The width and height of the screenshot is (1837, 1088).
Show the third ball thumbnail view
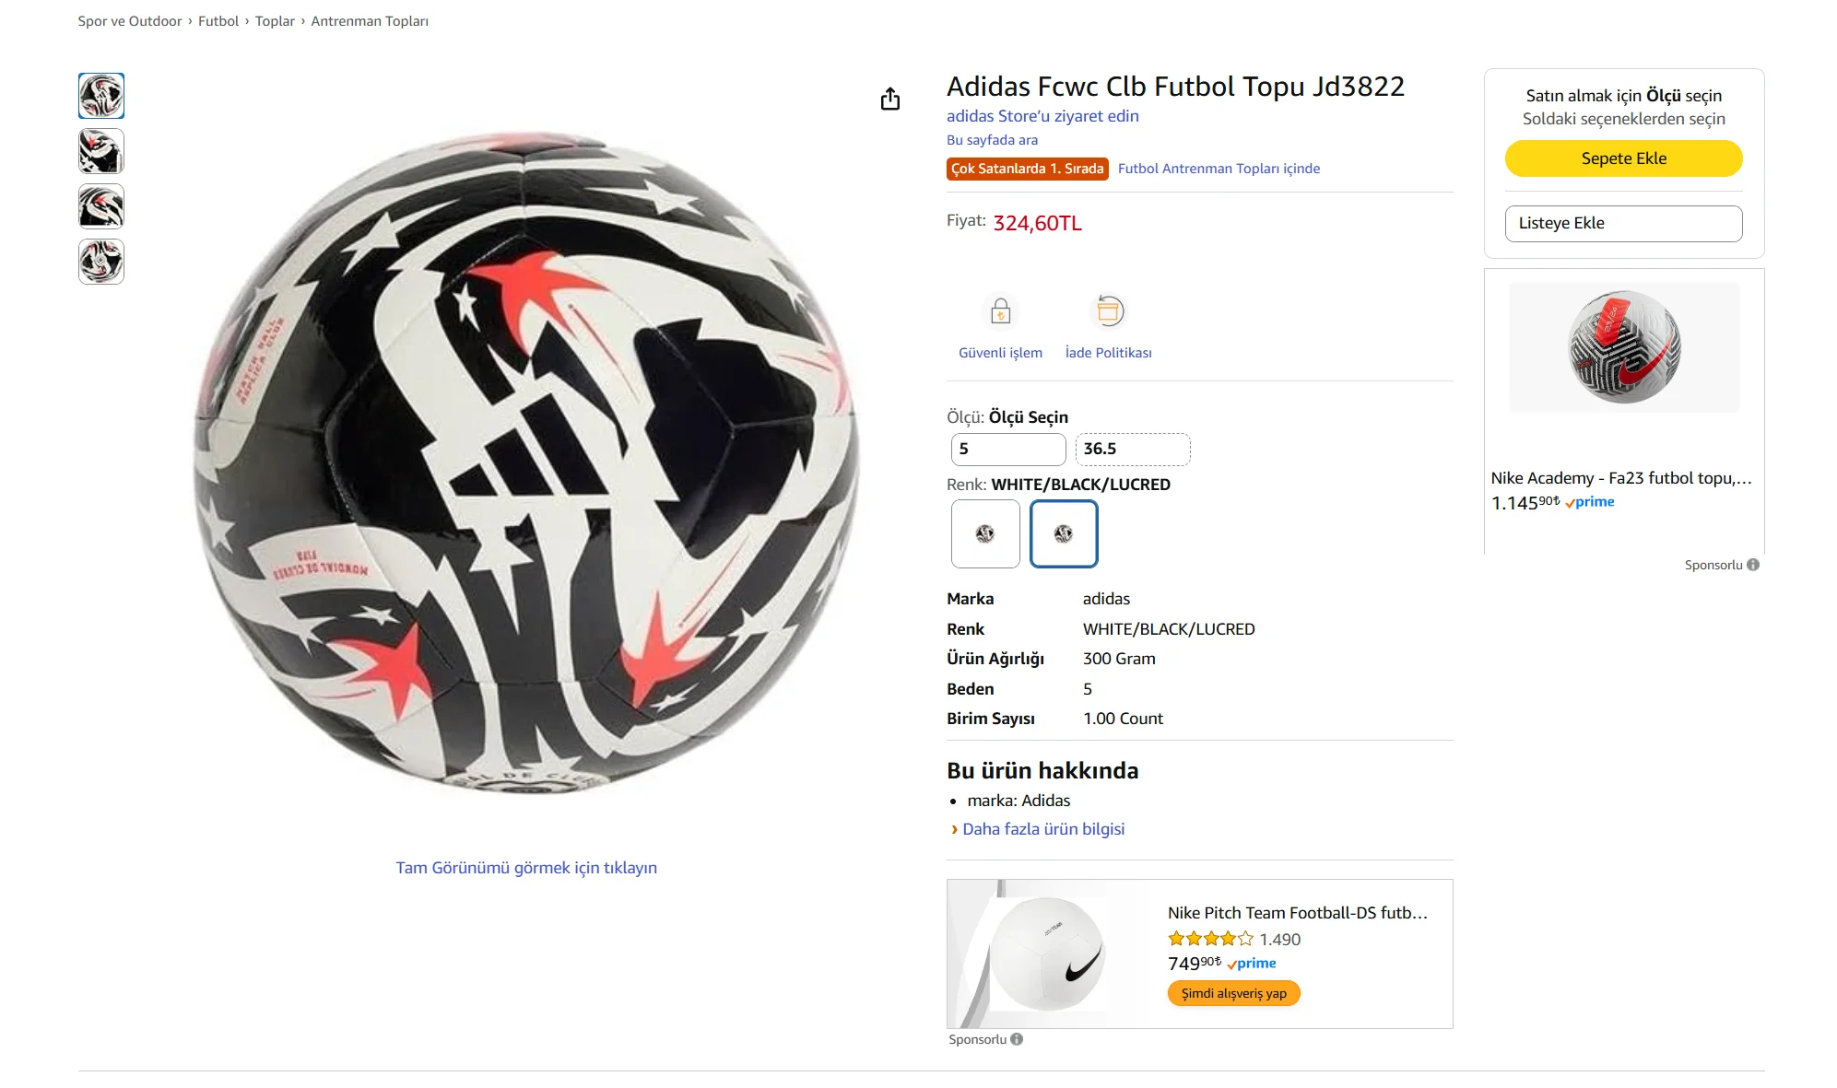(101, 206)
